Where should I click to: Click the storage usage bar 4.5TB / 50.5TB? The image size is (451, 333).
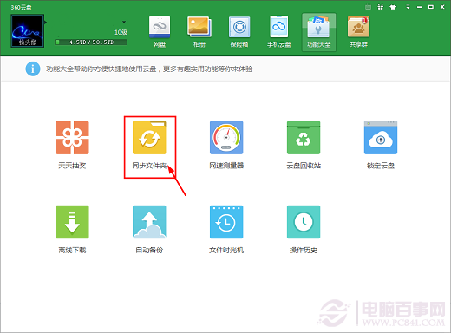coord(91,42)
